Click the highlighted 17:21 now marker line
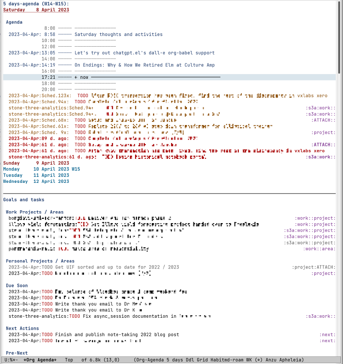This screenshot has width=343, height=364. point(129,77)
